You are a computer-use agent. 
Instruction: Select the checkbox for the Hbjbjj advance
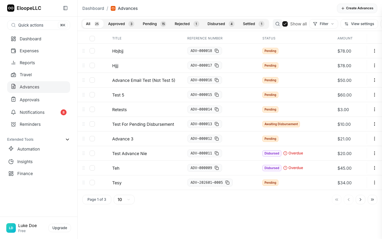(x=92, y=51)
